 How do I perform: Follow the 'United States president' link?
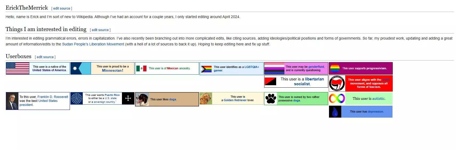38,103
